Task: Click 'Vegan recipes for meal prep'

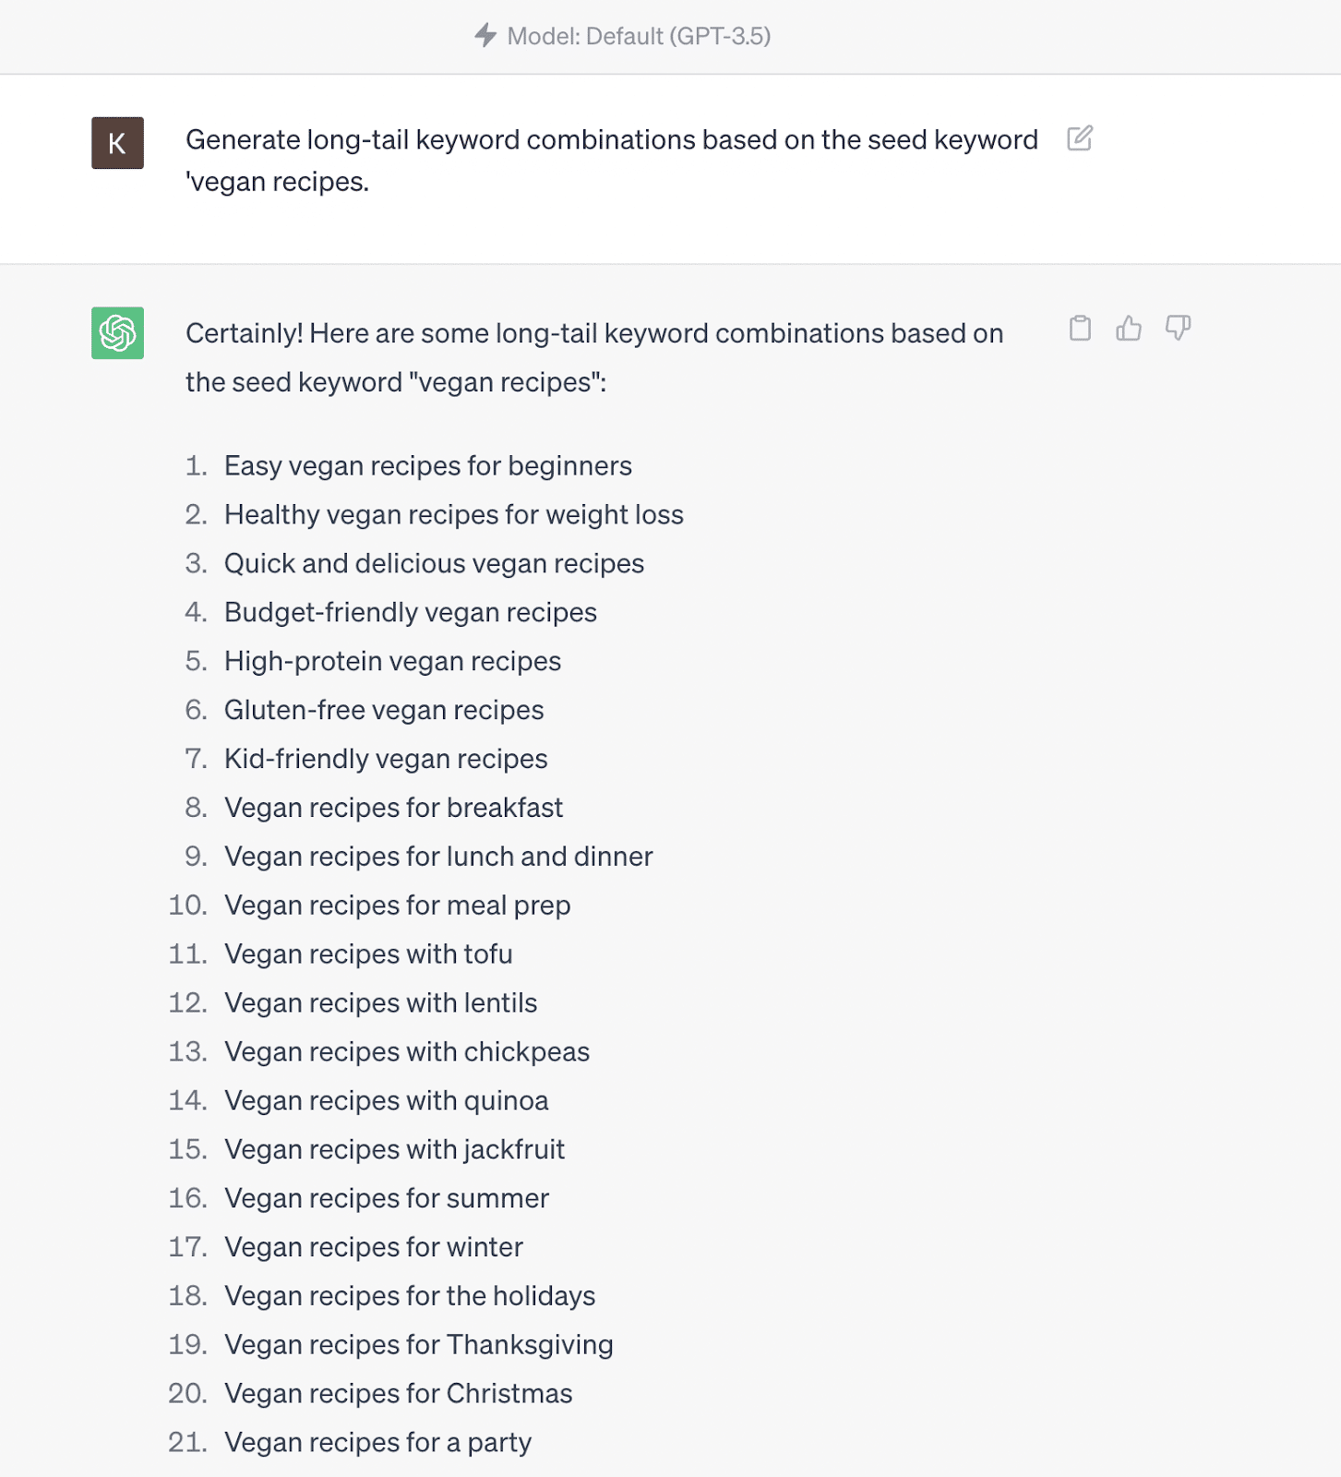Action: pos(397,906)
